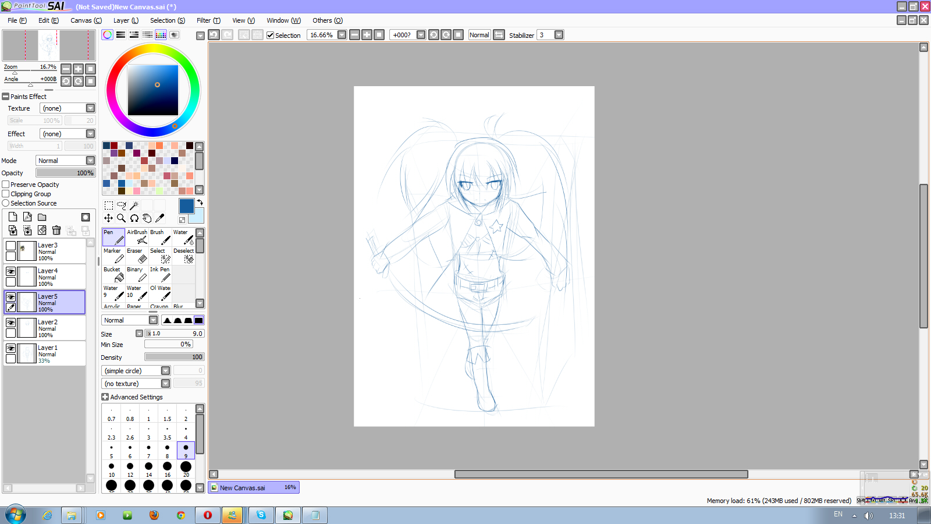931x524 pixels.
Task: Click the layer Opacity slider
Action: (66, 173)
